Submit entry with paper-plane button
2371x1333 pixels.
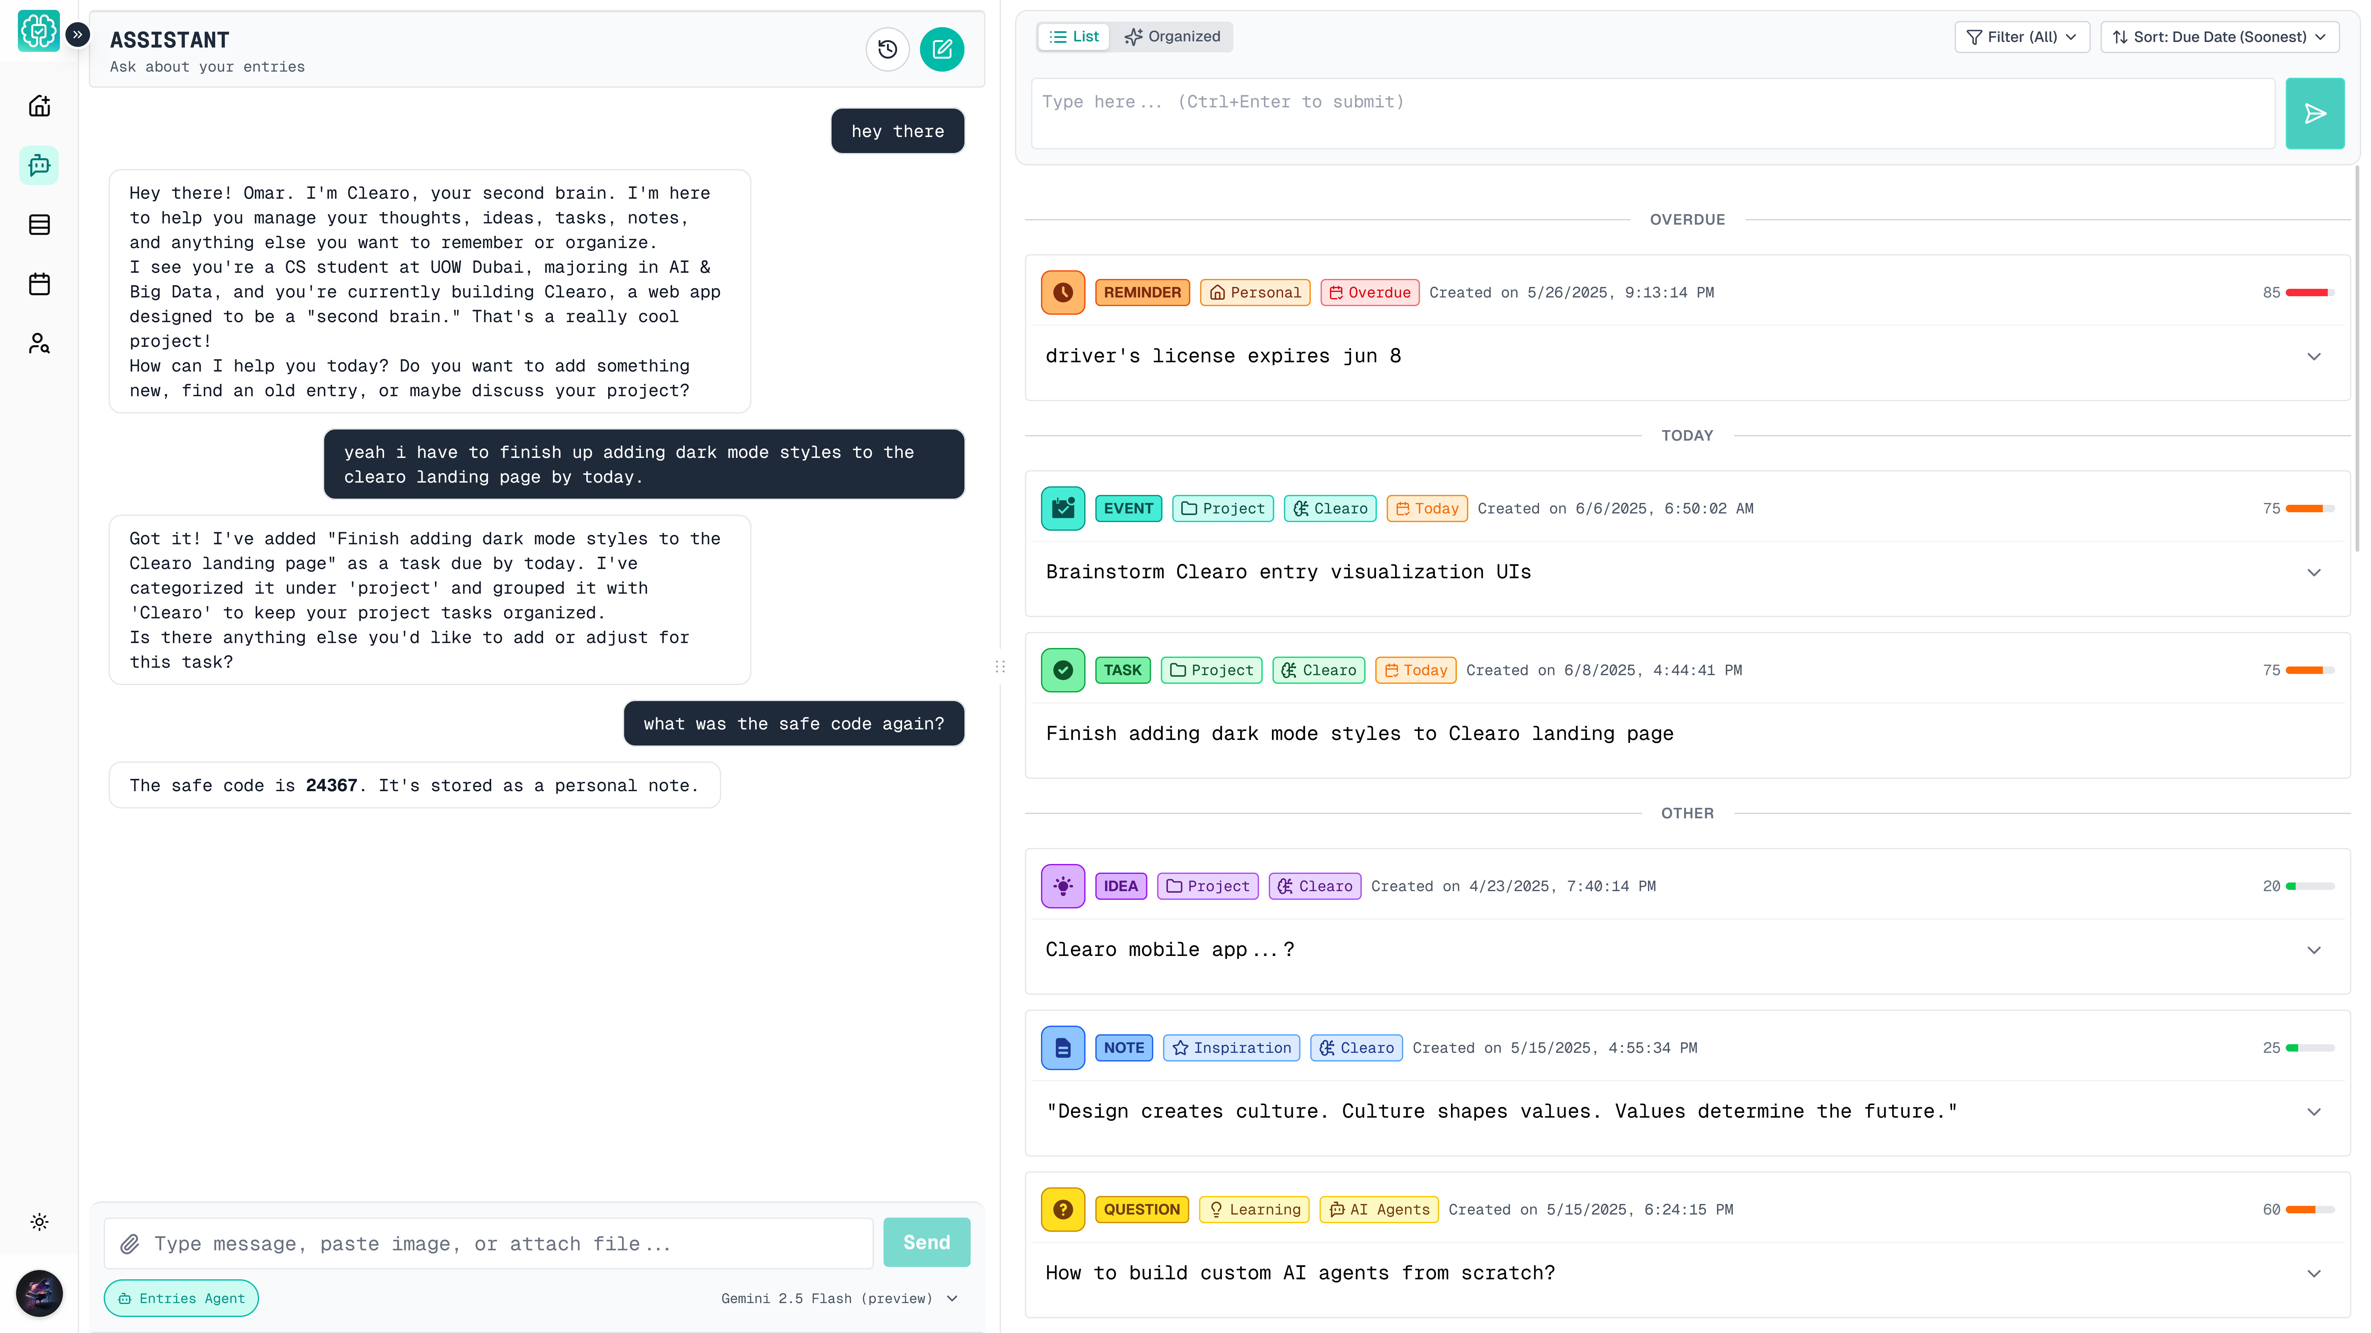[2315, 113]
